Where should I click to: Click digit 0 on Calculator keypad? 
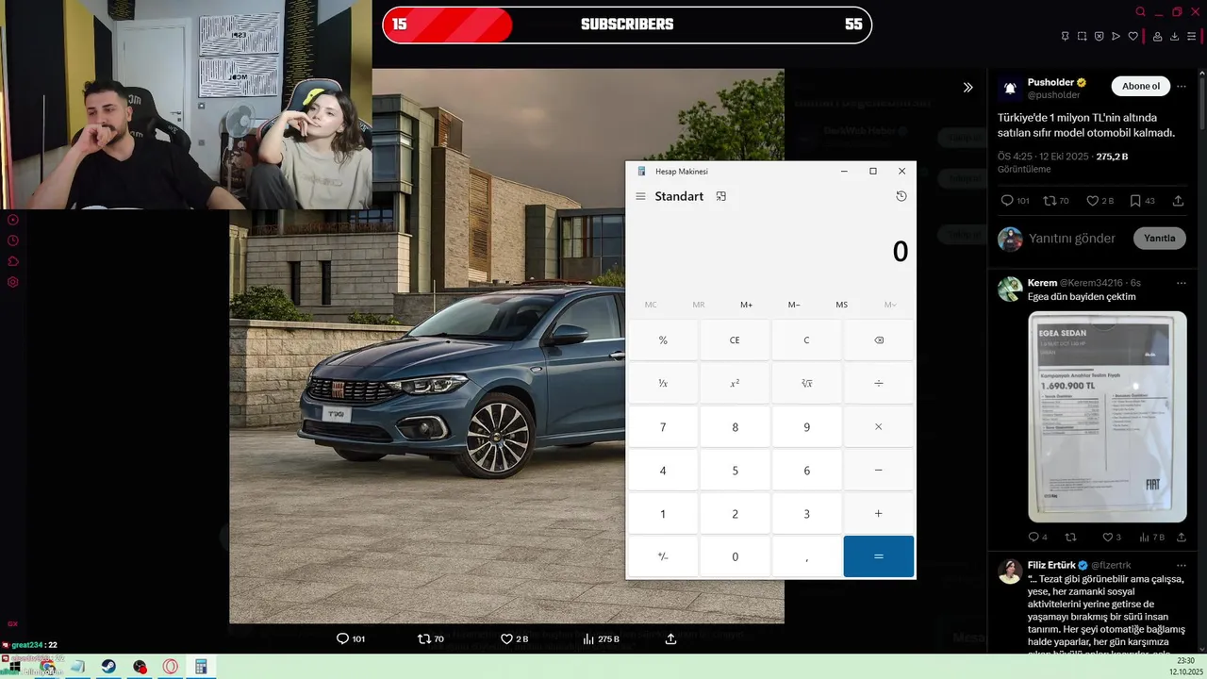click(735, 556)
